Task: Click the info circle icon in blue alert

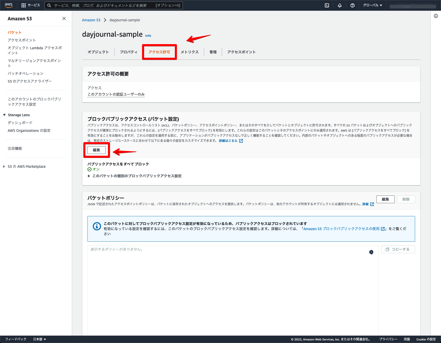Action: click(97, 226)
